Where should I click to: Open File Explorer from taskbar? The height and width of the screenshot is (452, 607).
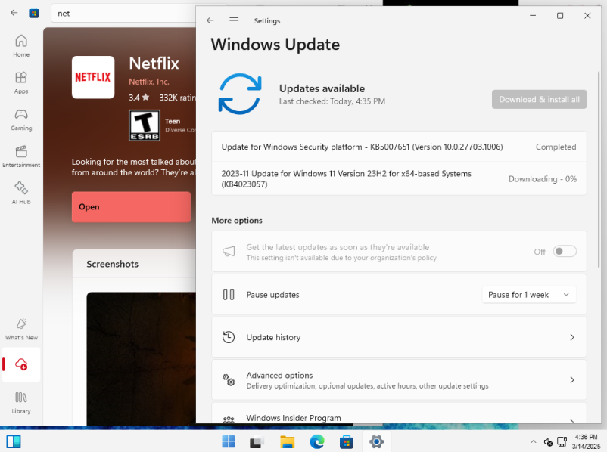[x=287, y=441]
